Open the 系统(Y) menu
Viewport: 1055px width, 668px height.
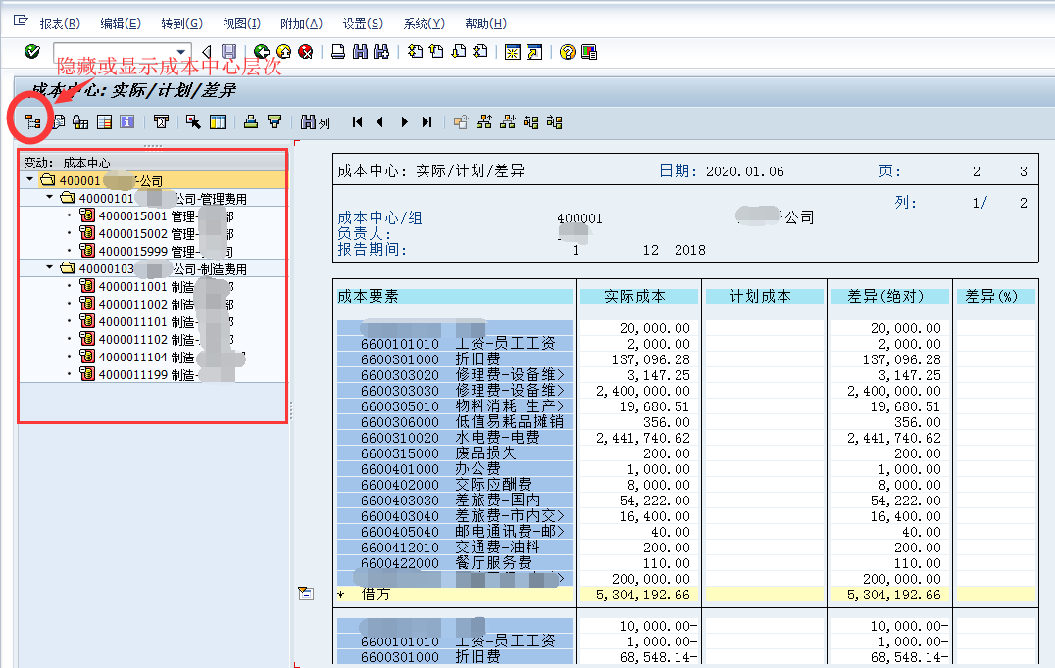click(424, 24)
